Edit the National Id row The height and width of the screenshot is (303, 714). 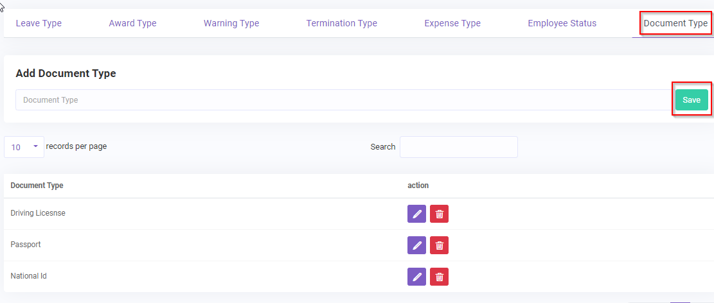click(x=416, y=277)
